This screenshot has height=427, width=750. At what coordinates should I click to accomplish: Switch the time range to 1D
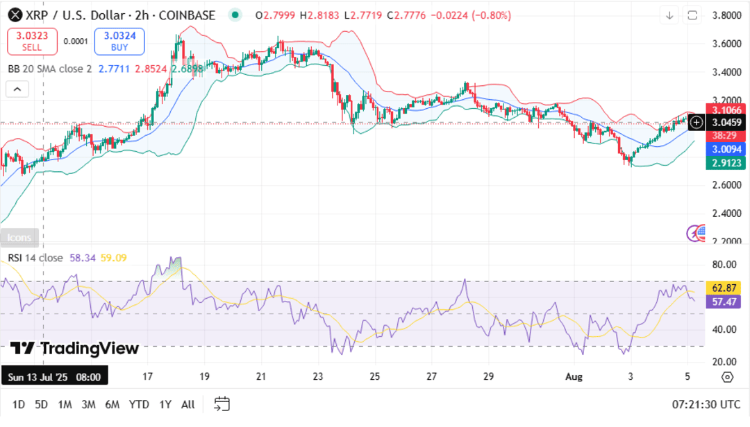(x=19, y=404)
